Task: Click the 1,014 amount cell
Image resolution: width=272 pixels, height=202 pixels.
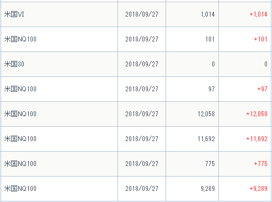Action: [208, 14]
